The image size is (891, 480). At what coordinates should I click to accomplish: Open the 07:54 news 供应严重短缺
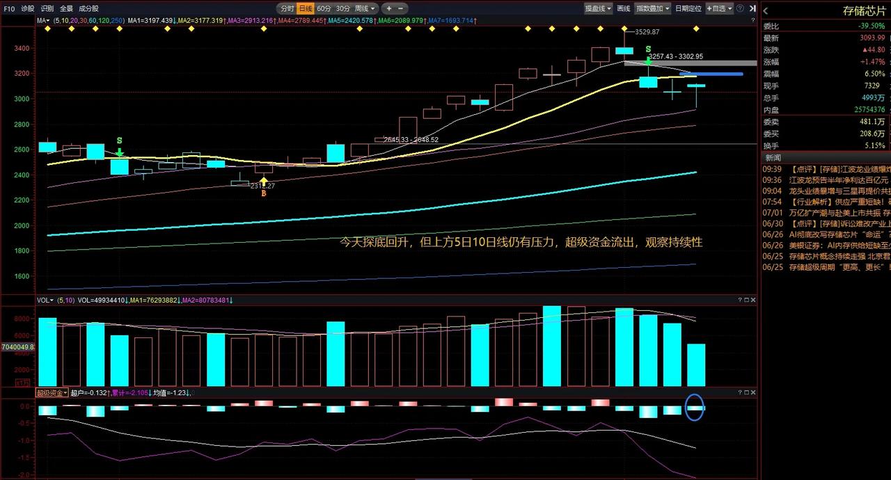[826, 202]
